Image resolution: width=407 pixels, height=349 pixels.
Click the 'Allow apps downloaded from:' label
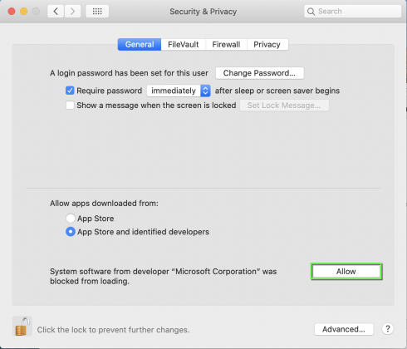104,204
